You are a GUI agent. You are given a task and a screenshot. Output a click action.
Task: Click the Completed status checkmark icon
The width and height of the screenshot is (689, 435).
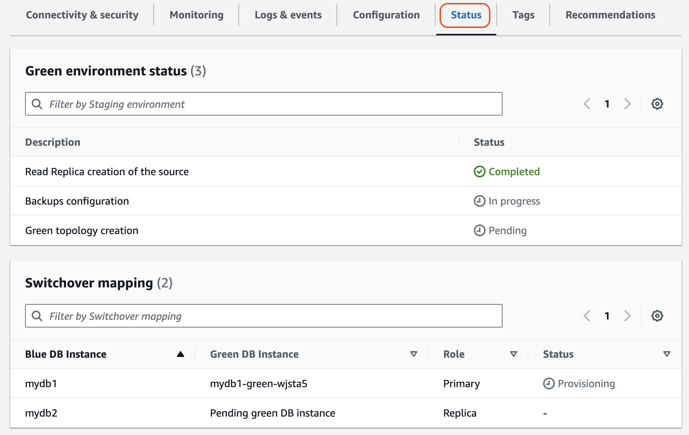pos(479,171)
